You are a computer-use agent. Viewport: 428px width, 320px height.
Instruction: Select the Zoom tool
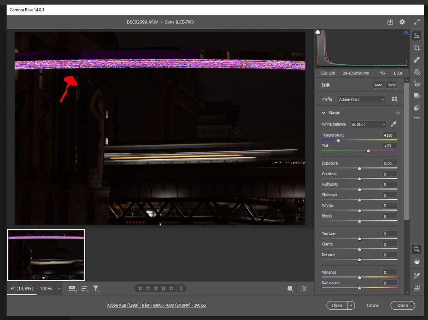click(416, 249)
